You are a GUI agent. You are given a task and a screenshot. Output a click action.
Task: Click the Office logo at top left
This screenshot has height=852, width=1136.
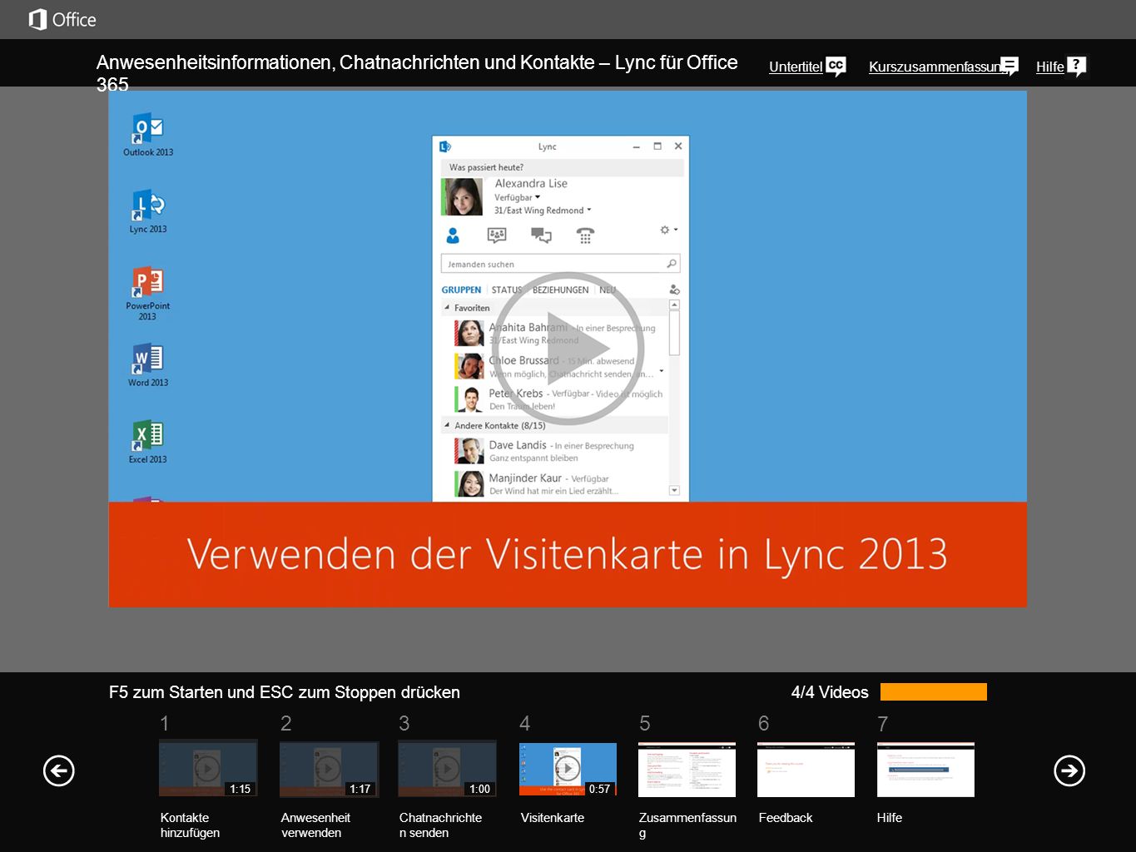(x=62, y=19)
